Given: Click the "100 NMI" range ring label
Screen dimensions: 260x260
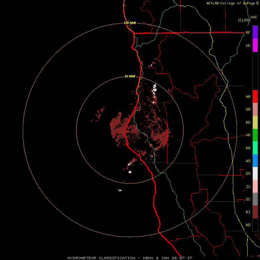Looking at the screenshot, I should pyautogui.click(x=130, y=23).
